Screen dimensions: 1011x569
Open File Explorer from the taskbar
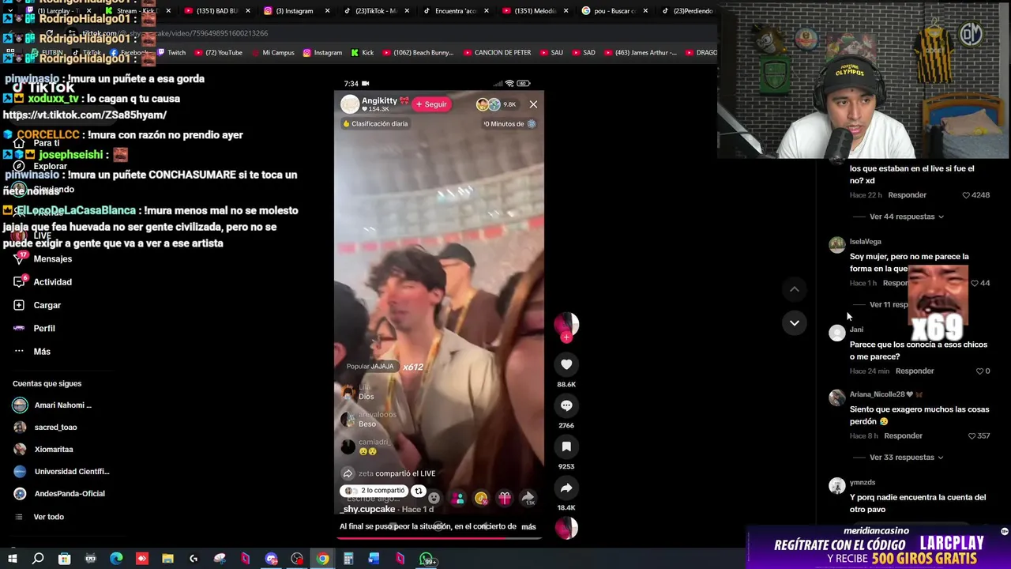[167, 560]
